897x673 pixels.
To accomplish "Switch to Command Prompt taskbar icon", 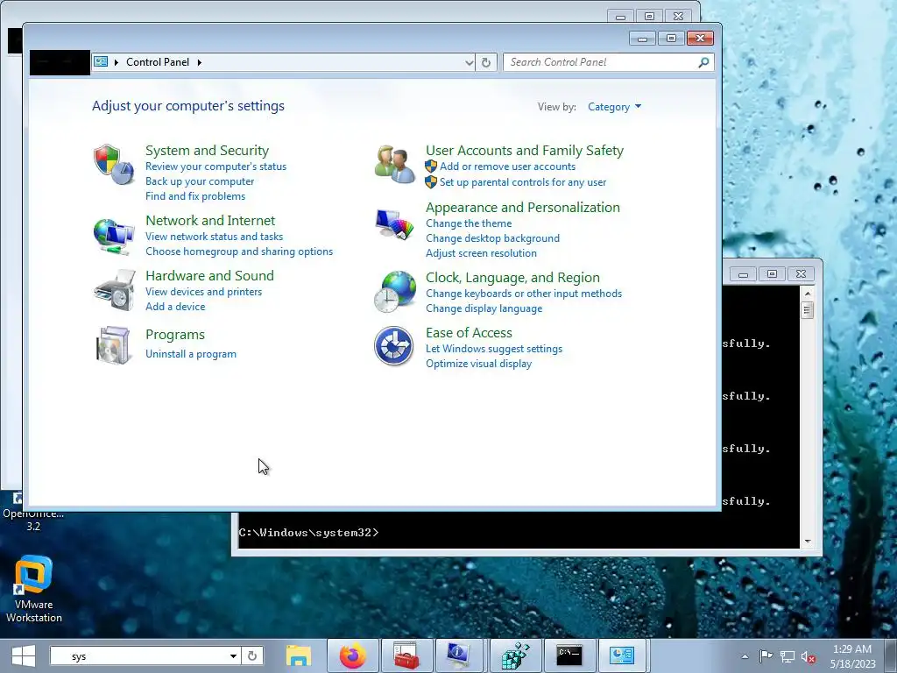I will [x=569, y=655].
